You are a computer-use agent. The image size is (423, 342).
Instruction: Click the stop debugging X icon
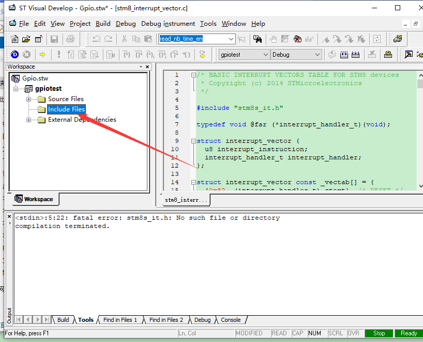click(26, 55)
